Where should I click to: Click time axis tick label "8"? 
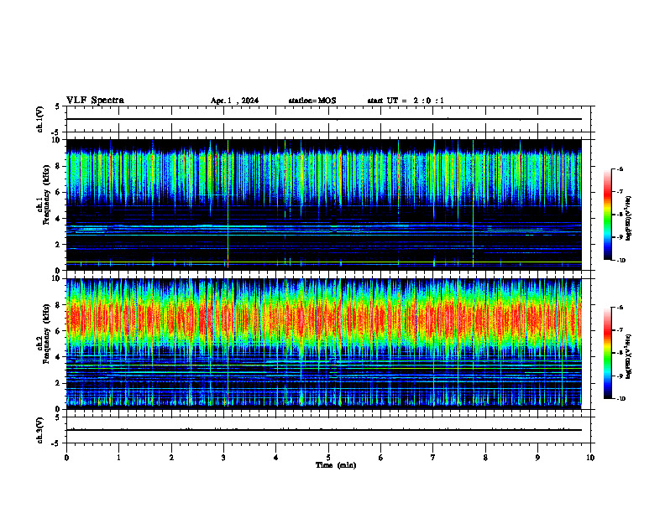485,458
